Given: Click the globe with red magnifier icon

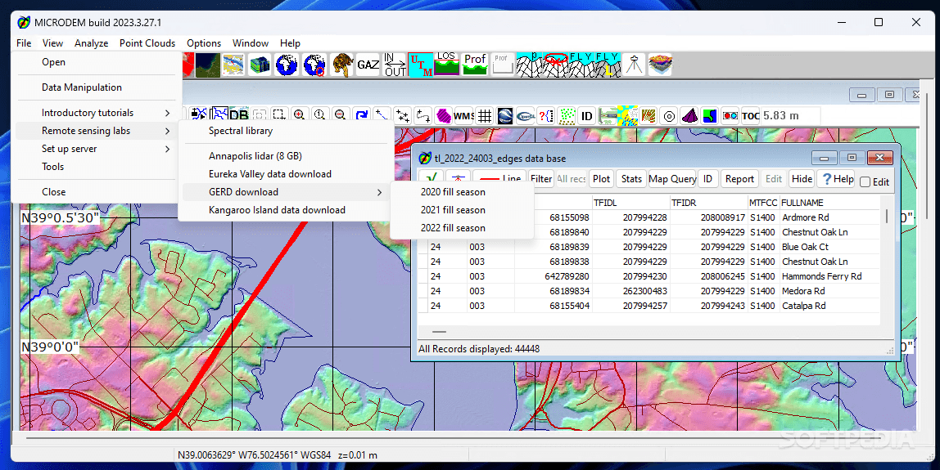Looking at the screenshot, I should [x=314, y=64].
